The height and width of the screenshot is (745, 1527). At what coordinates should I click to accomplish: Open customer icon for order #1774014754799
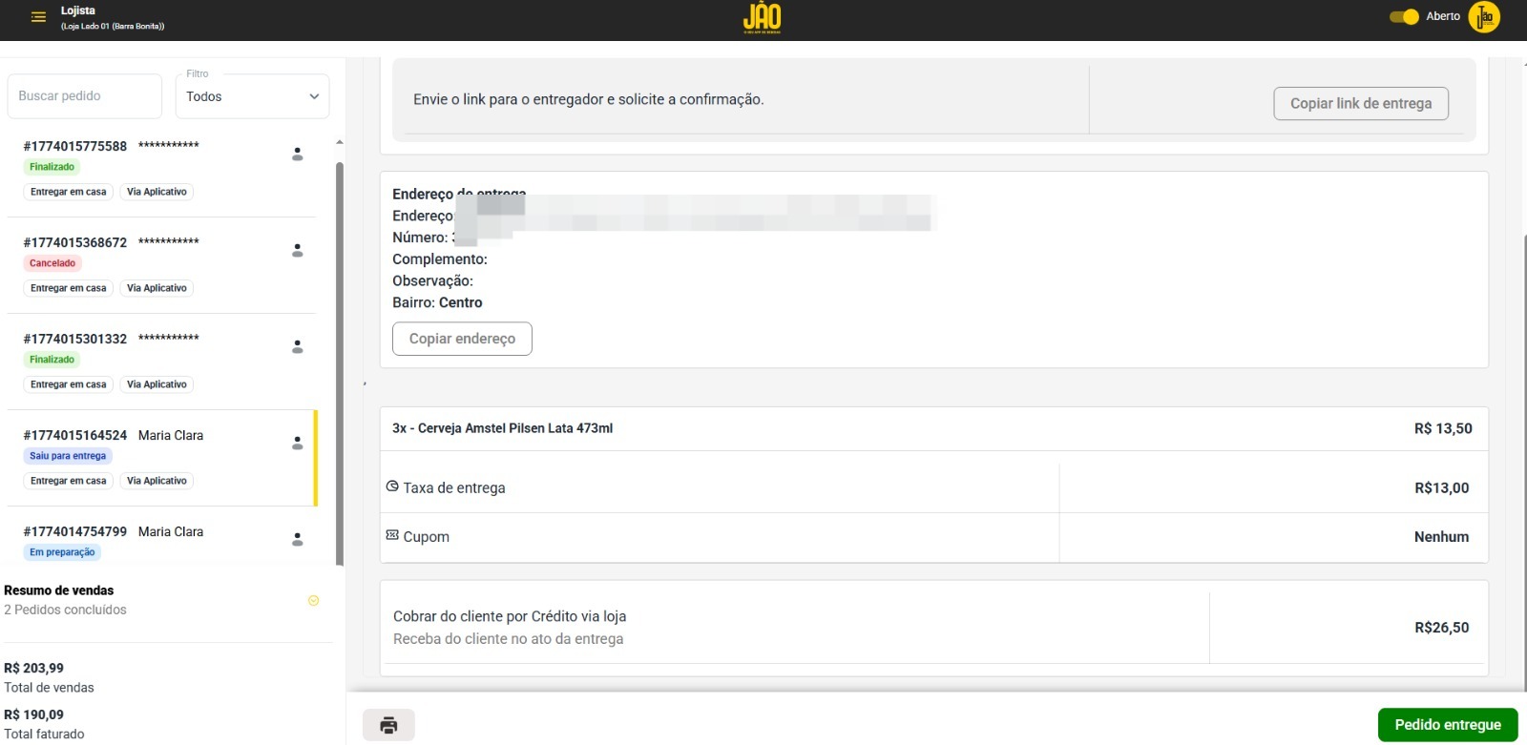pos(298,539)
